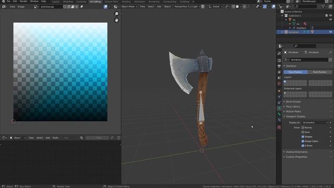Click the outliner search field
Screen dimensions: 334x188
[x=306, y=7]
